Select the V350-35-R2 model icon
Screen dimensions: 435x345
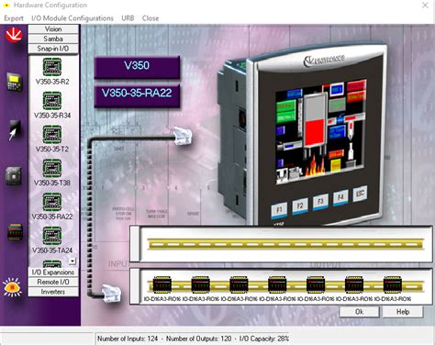coord(52,67)
